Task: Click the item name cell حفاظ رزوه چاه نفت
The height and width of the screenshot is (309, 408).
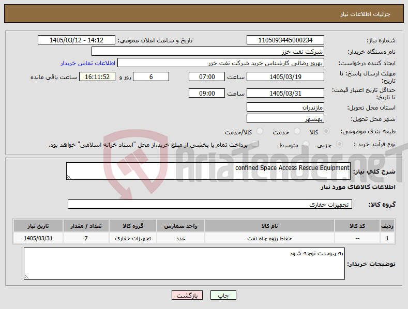Action: coord(269,238)
